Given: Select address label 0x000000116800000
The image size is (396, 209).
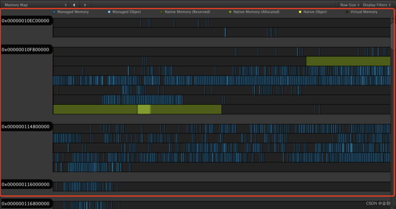Looking at the screenshot, I should click(x=26, y=203).
